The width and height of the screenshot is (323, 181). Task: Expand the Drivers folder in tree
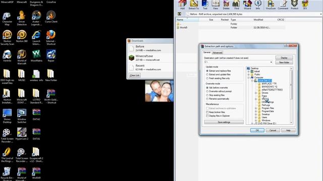(256, 93)
